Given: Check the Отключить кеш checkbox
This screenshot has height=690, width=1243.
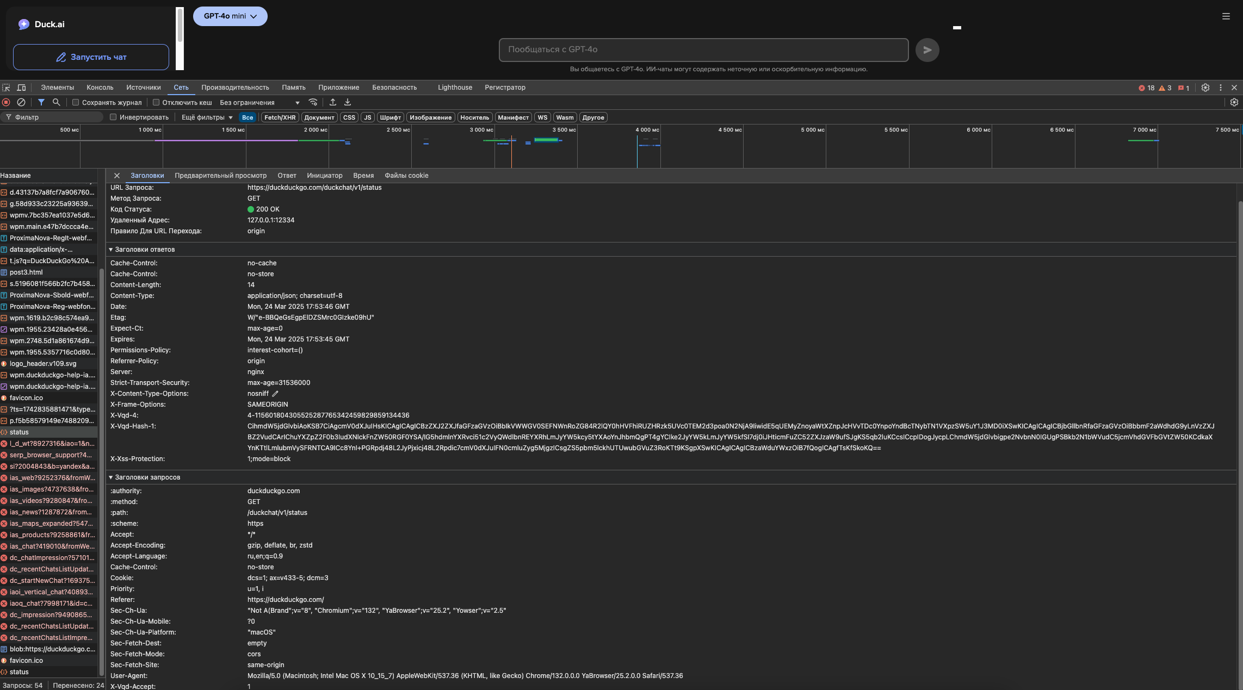Looking at the screenshot, I should coord(156,102).
